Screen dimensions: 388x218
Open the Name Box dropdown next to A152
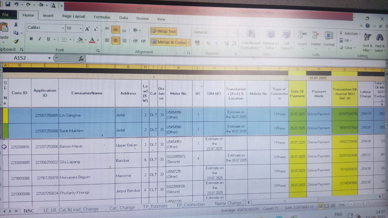[49, 58]
